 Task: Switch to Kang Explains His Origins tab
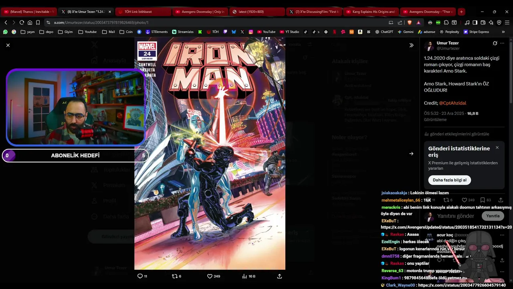(372, 12)
